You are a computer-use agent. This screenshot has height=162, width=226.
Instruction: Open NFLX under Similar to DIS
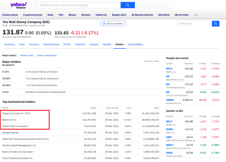tap(169, 122)
